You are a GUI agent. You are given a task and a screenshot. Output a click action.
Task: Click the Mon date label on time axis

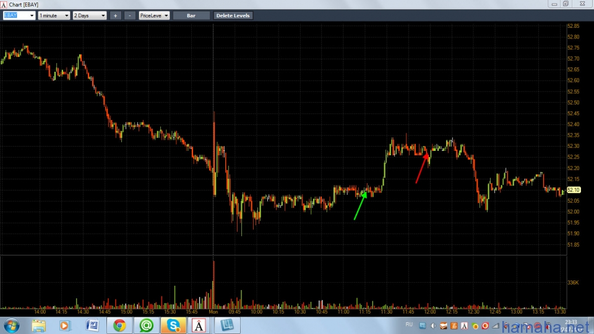click(213, 312)
